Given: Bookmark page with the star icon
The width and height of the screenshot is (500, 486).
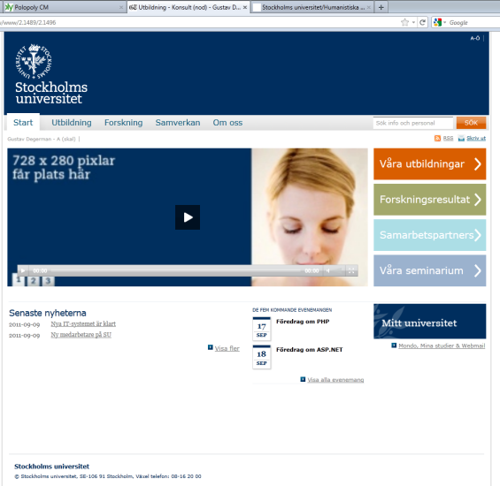Looking at the screenshot, I should click(404, 22).
